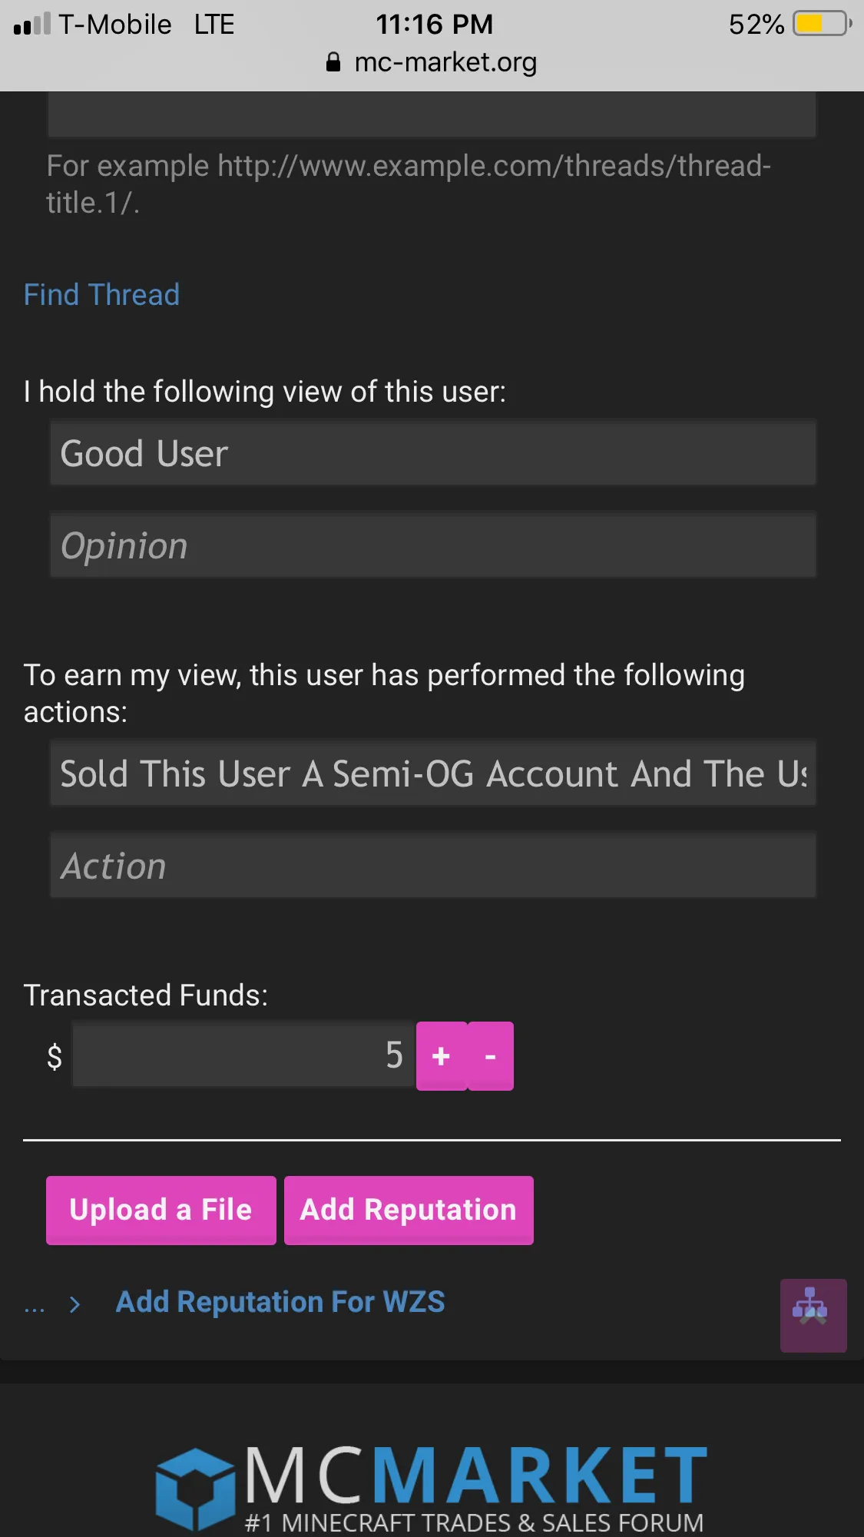864x1537 pixels.
Task: Click the MCMarket cube logo
Action: coord(195,1486)
